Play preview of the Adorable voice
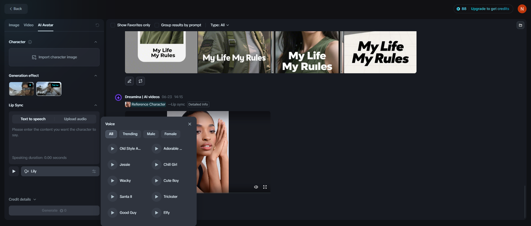The width and height of the screenshot is (531, 226). tap(157, 149)
